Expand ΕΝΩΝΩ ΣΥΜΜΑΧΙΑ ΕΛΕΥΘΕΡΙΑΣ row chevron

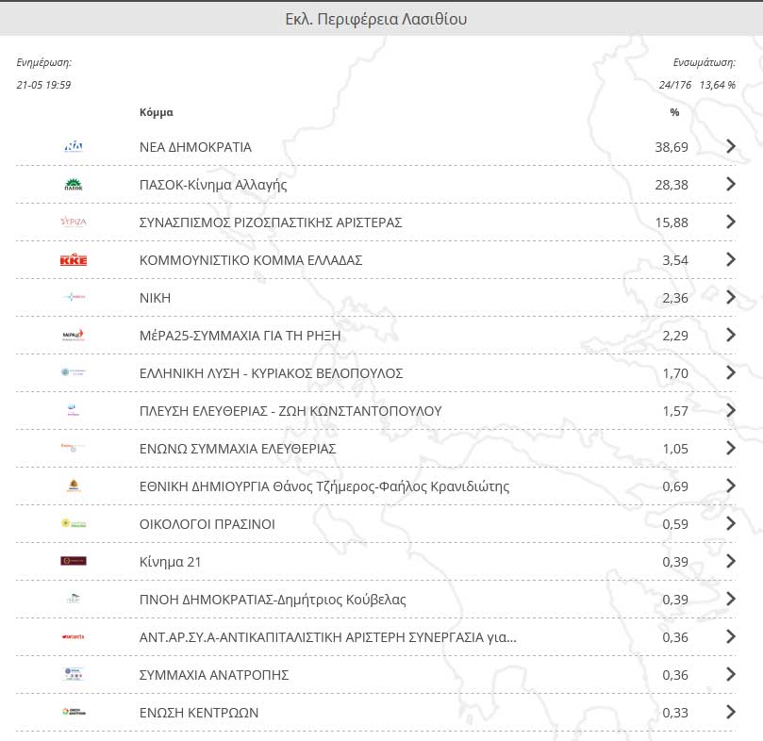(730, 448)
